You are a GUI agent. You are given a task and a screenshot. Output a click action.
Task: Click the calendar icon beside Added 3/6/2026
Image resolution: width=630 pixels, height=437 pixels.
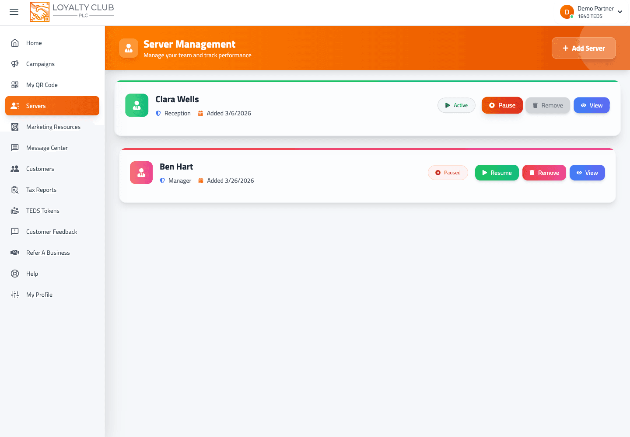click(x=201, y=113)
